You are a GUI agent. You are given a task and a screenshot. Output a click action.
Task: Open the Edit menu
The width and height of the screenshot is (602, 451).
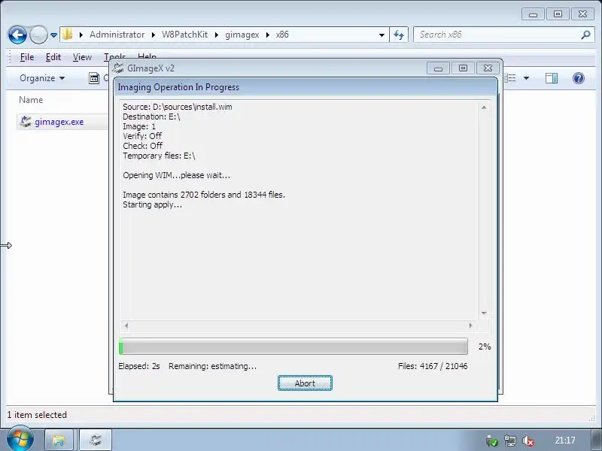53,57
